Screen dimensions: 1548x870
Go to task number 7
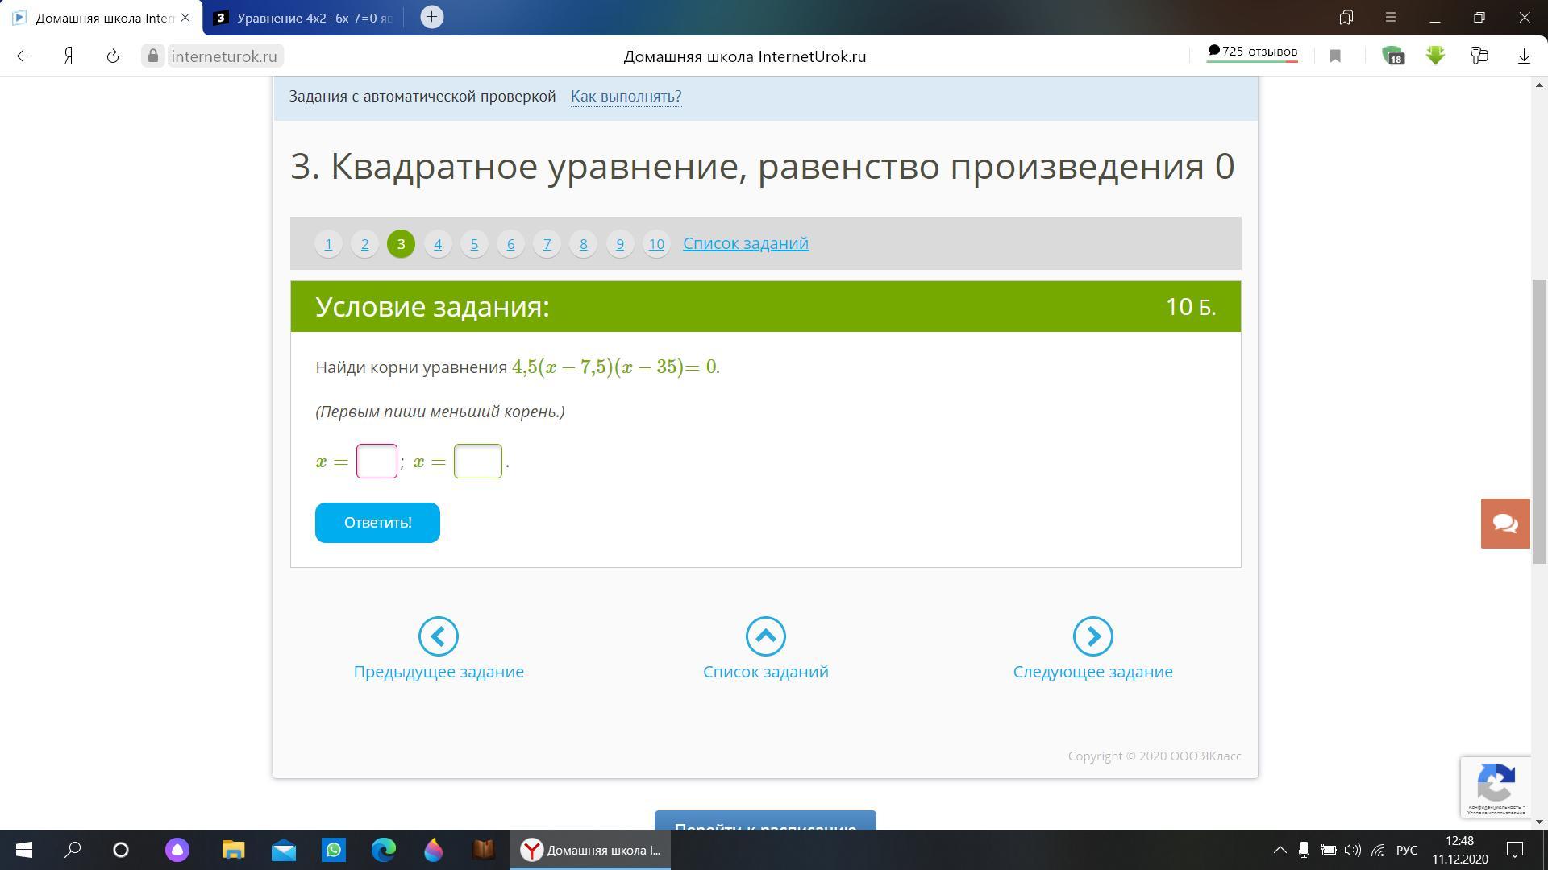tap(547, 243)
